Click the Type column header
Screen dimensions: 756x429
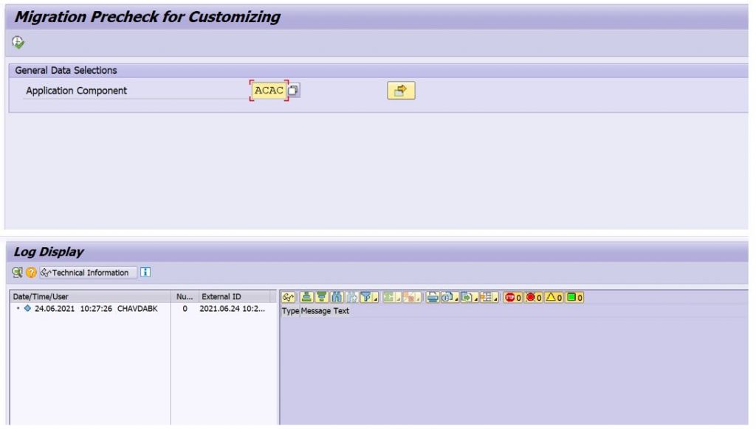[290, 311]
